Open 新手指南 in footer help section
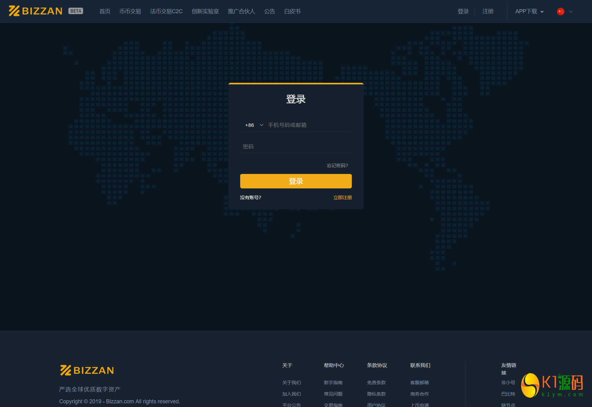Image resolution: width=592 pixels, height=407 pixels. click(333, 382)
